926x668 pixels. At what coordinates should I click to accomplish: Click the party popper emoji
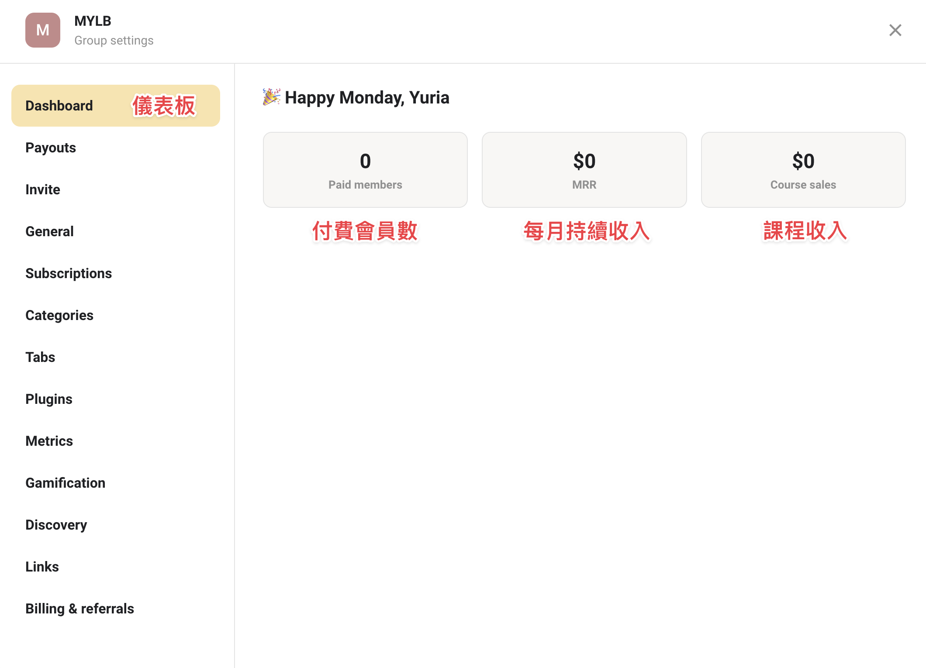(x=271, y=97)
